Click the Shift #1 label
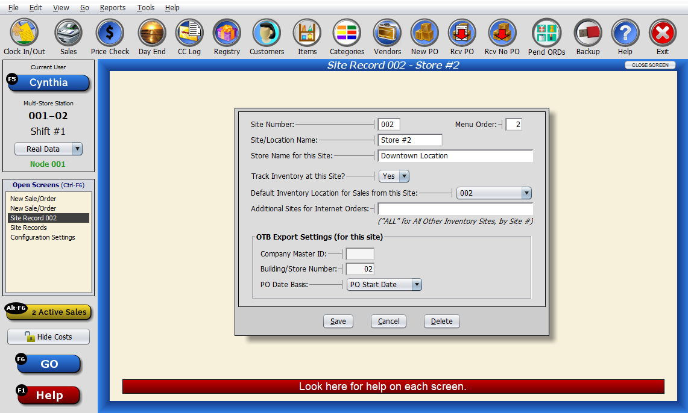 (48, 131)
